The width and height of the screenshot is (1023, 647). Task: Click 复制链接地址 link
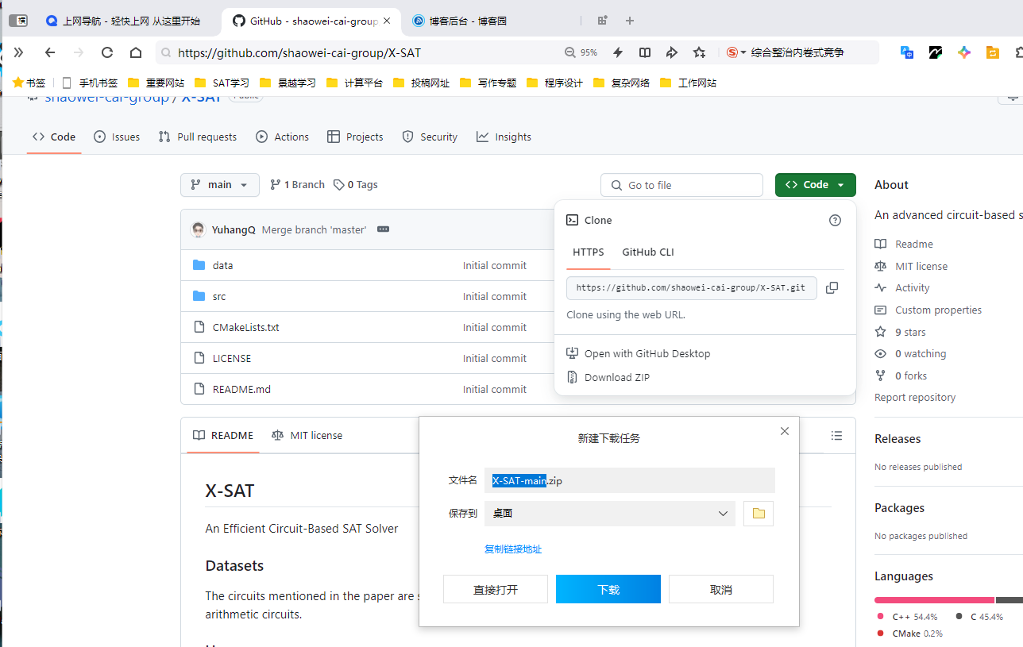coord(513,549)
